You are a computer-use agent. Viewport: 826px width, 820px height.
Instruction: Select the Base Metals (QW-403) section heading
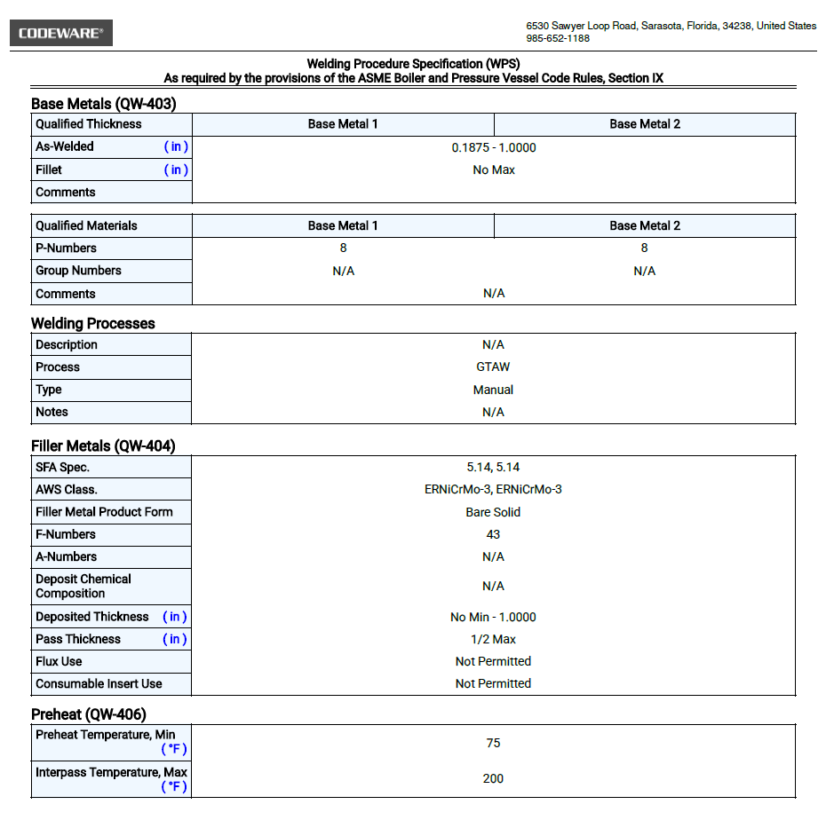[x=104, y=104]
